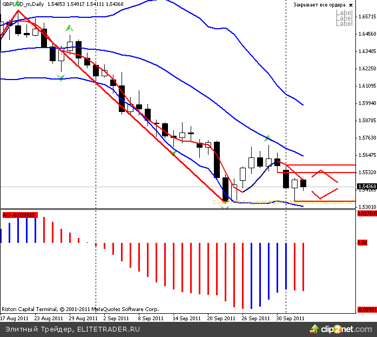Click the green fractal arrow above 26 Sep candles

tap(267, 138)
